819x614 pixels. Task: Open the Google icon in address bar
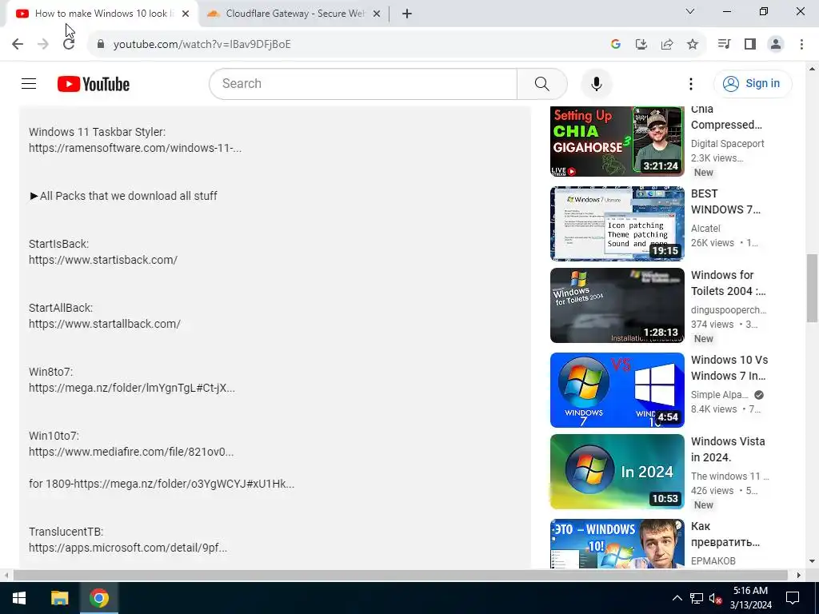click(x=615, y=45)
